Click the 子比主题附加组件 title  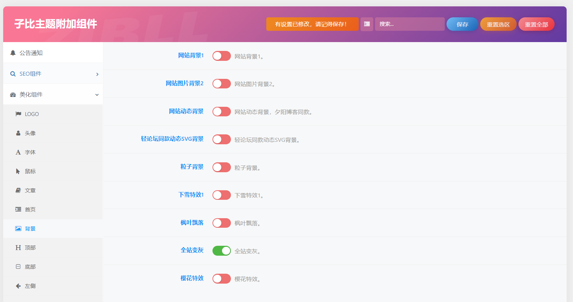(56, 24)
